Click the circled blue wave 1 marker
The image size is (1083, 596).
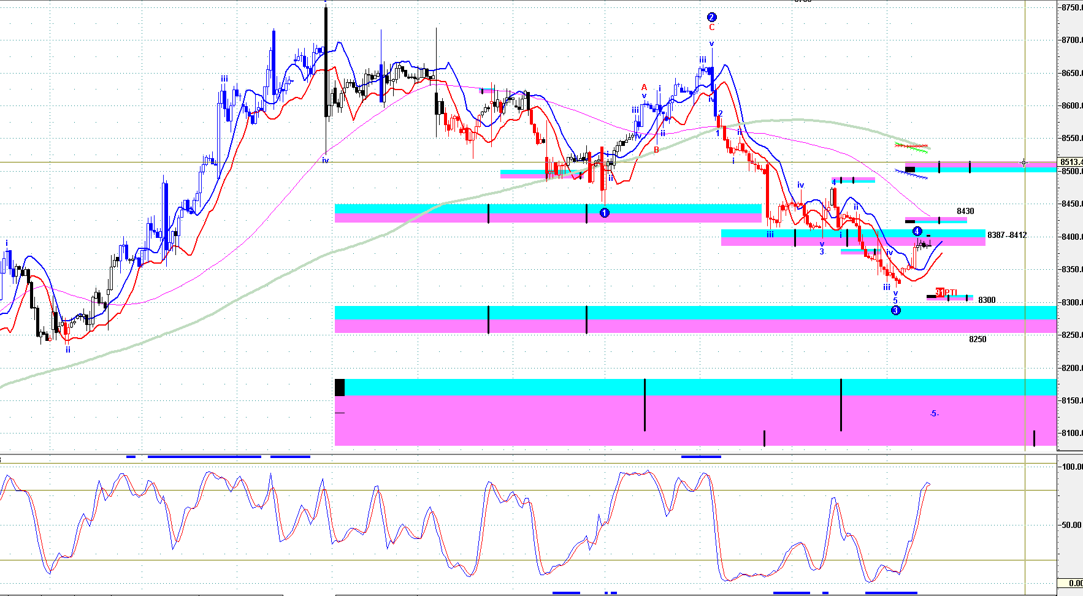point(604,213)
